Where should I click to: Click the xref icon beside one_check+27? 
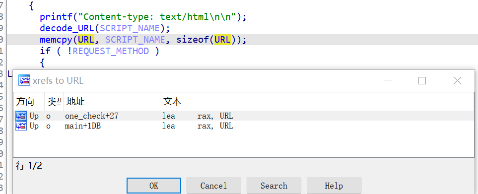[x=21, y=116]
